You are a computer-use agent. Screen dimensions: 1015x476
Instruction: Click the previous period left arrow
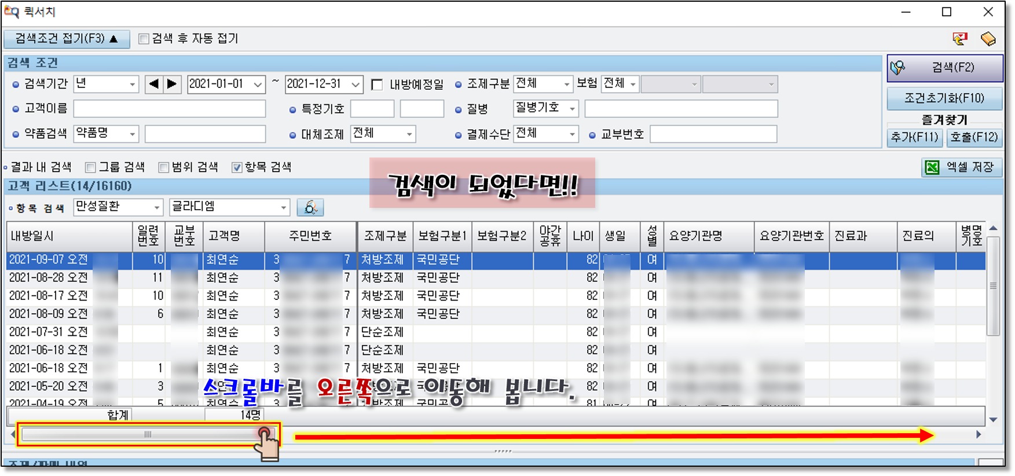(x=153, y=84)
